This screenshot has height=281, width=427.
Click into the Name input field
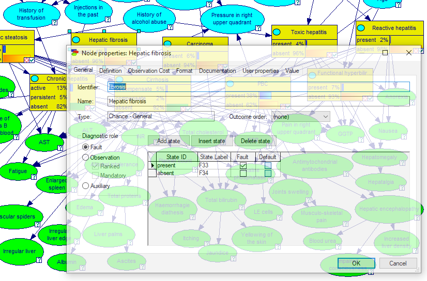pyautogui.click(x=258, y=101)
